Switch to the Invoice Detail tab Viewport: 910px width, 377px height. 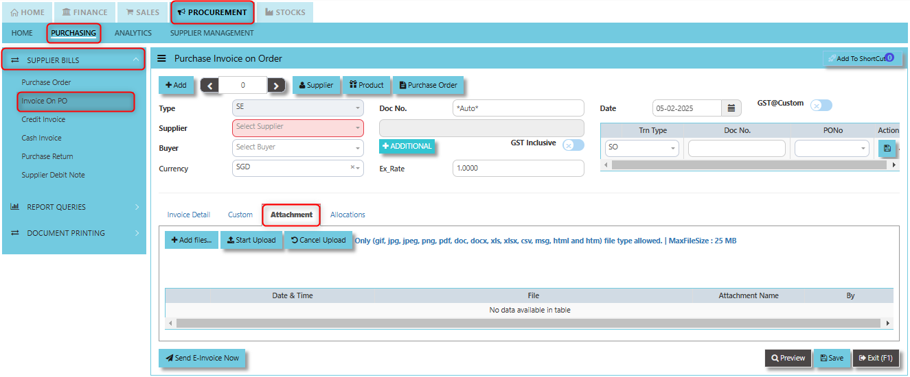click(189, 215)
